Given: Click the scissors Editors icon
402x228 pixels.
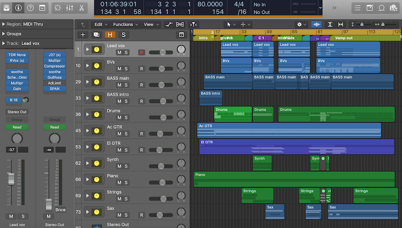Looking at the screenshot, I should pos(81,8).
